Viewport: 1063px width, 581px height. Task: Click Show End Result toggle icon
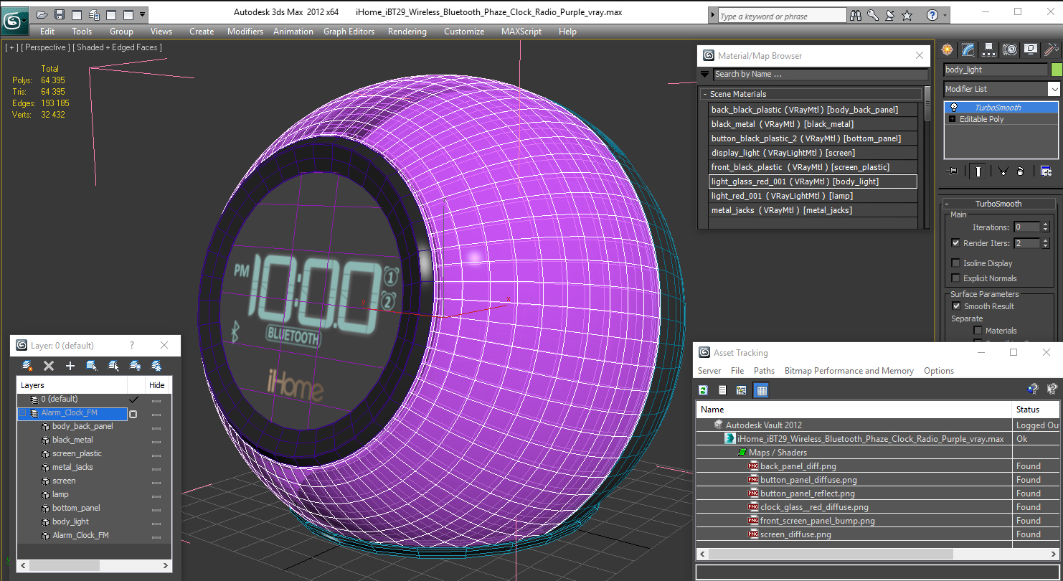point(978,171)
